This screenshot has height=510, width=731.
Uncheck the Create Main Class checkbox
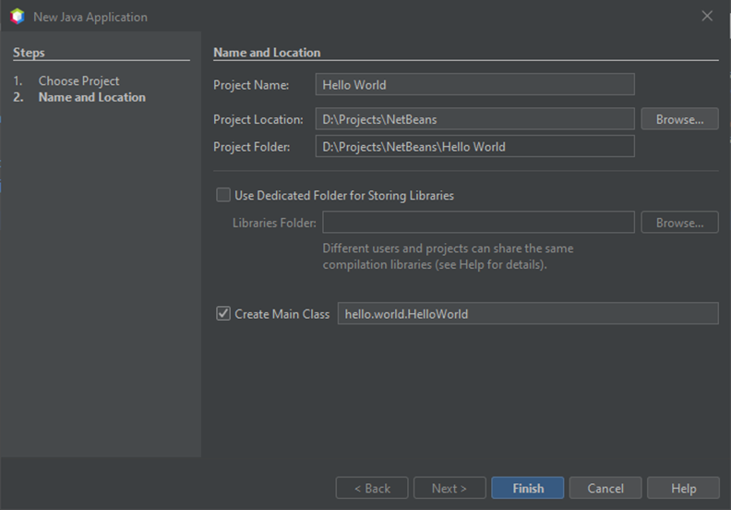(223, 313)
